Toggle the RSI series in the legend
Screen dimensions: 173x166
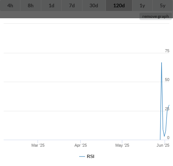click(87, 157)
